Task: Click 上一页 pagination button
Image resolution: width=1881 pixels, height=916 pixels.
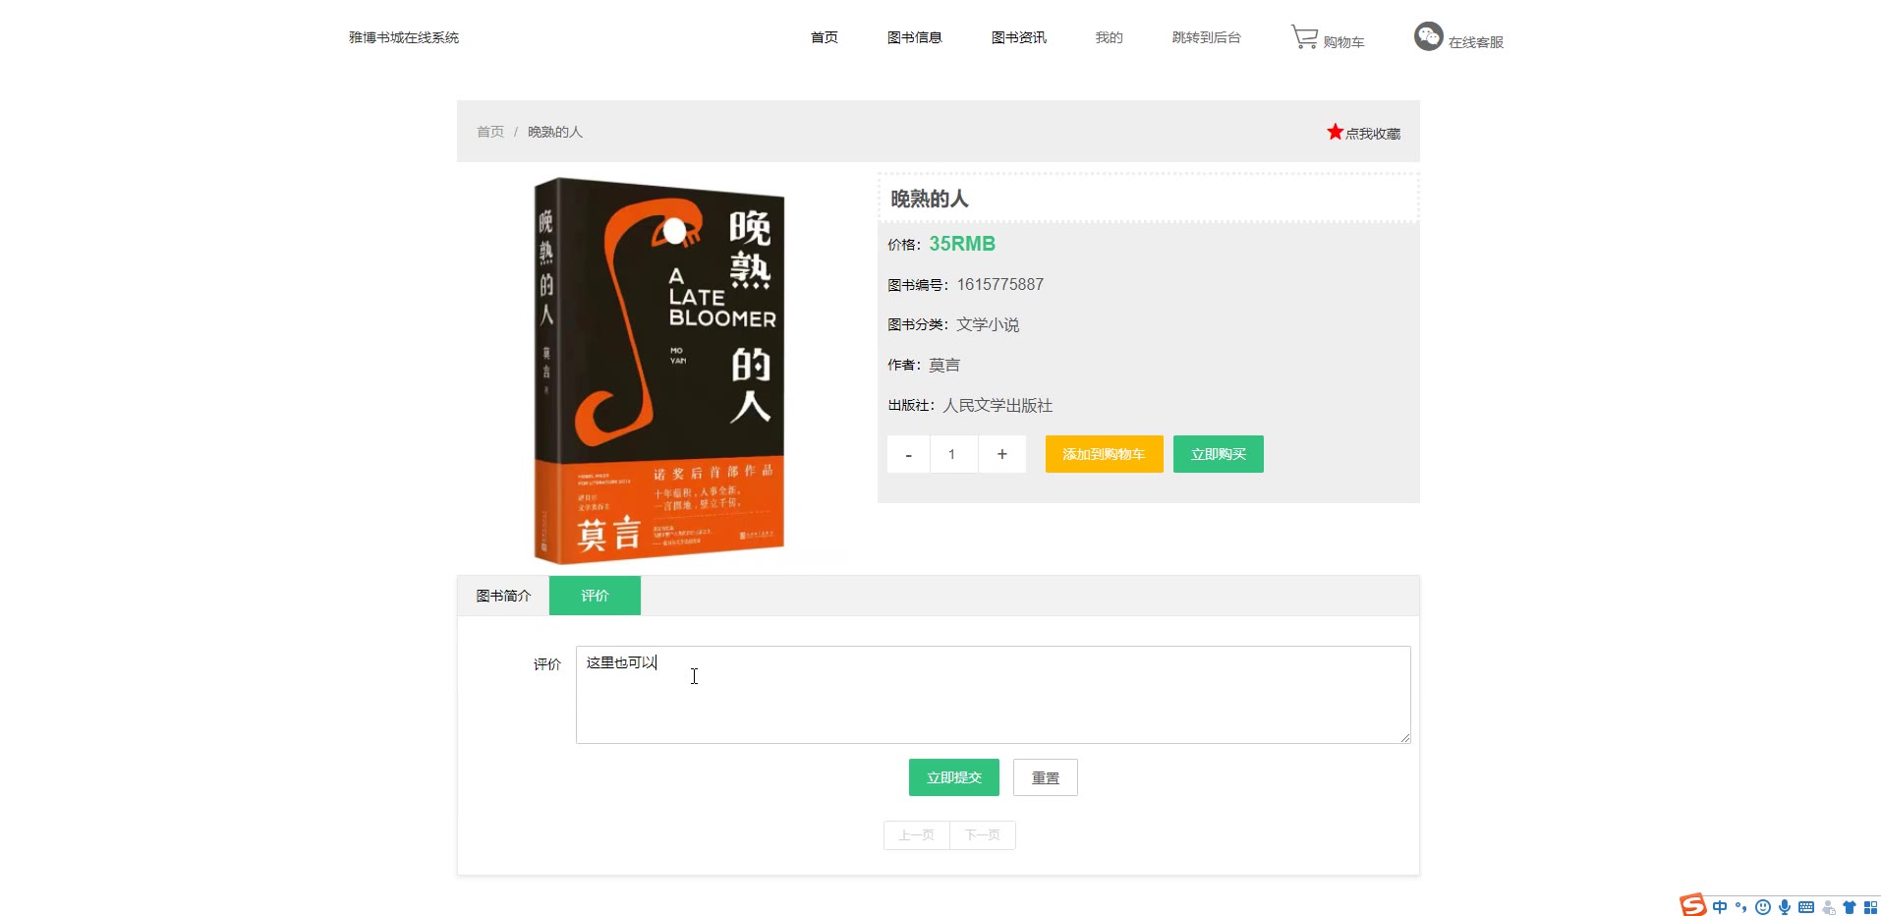Action: click(x=916, y=835)
